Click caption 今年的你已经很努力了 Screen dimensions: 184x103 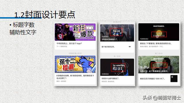[110, 39]
